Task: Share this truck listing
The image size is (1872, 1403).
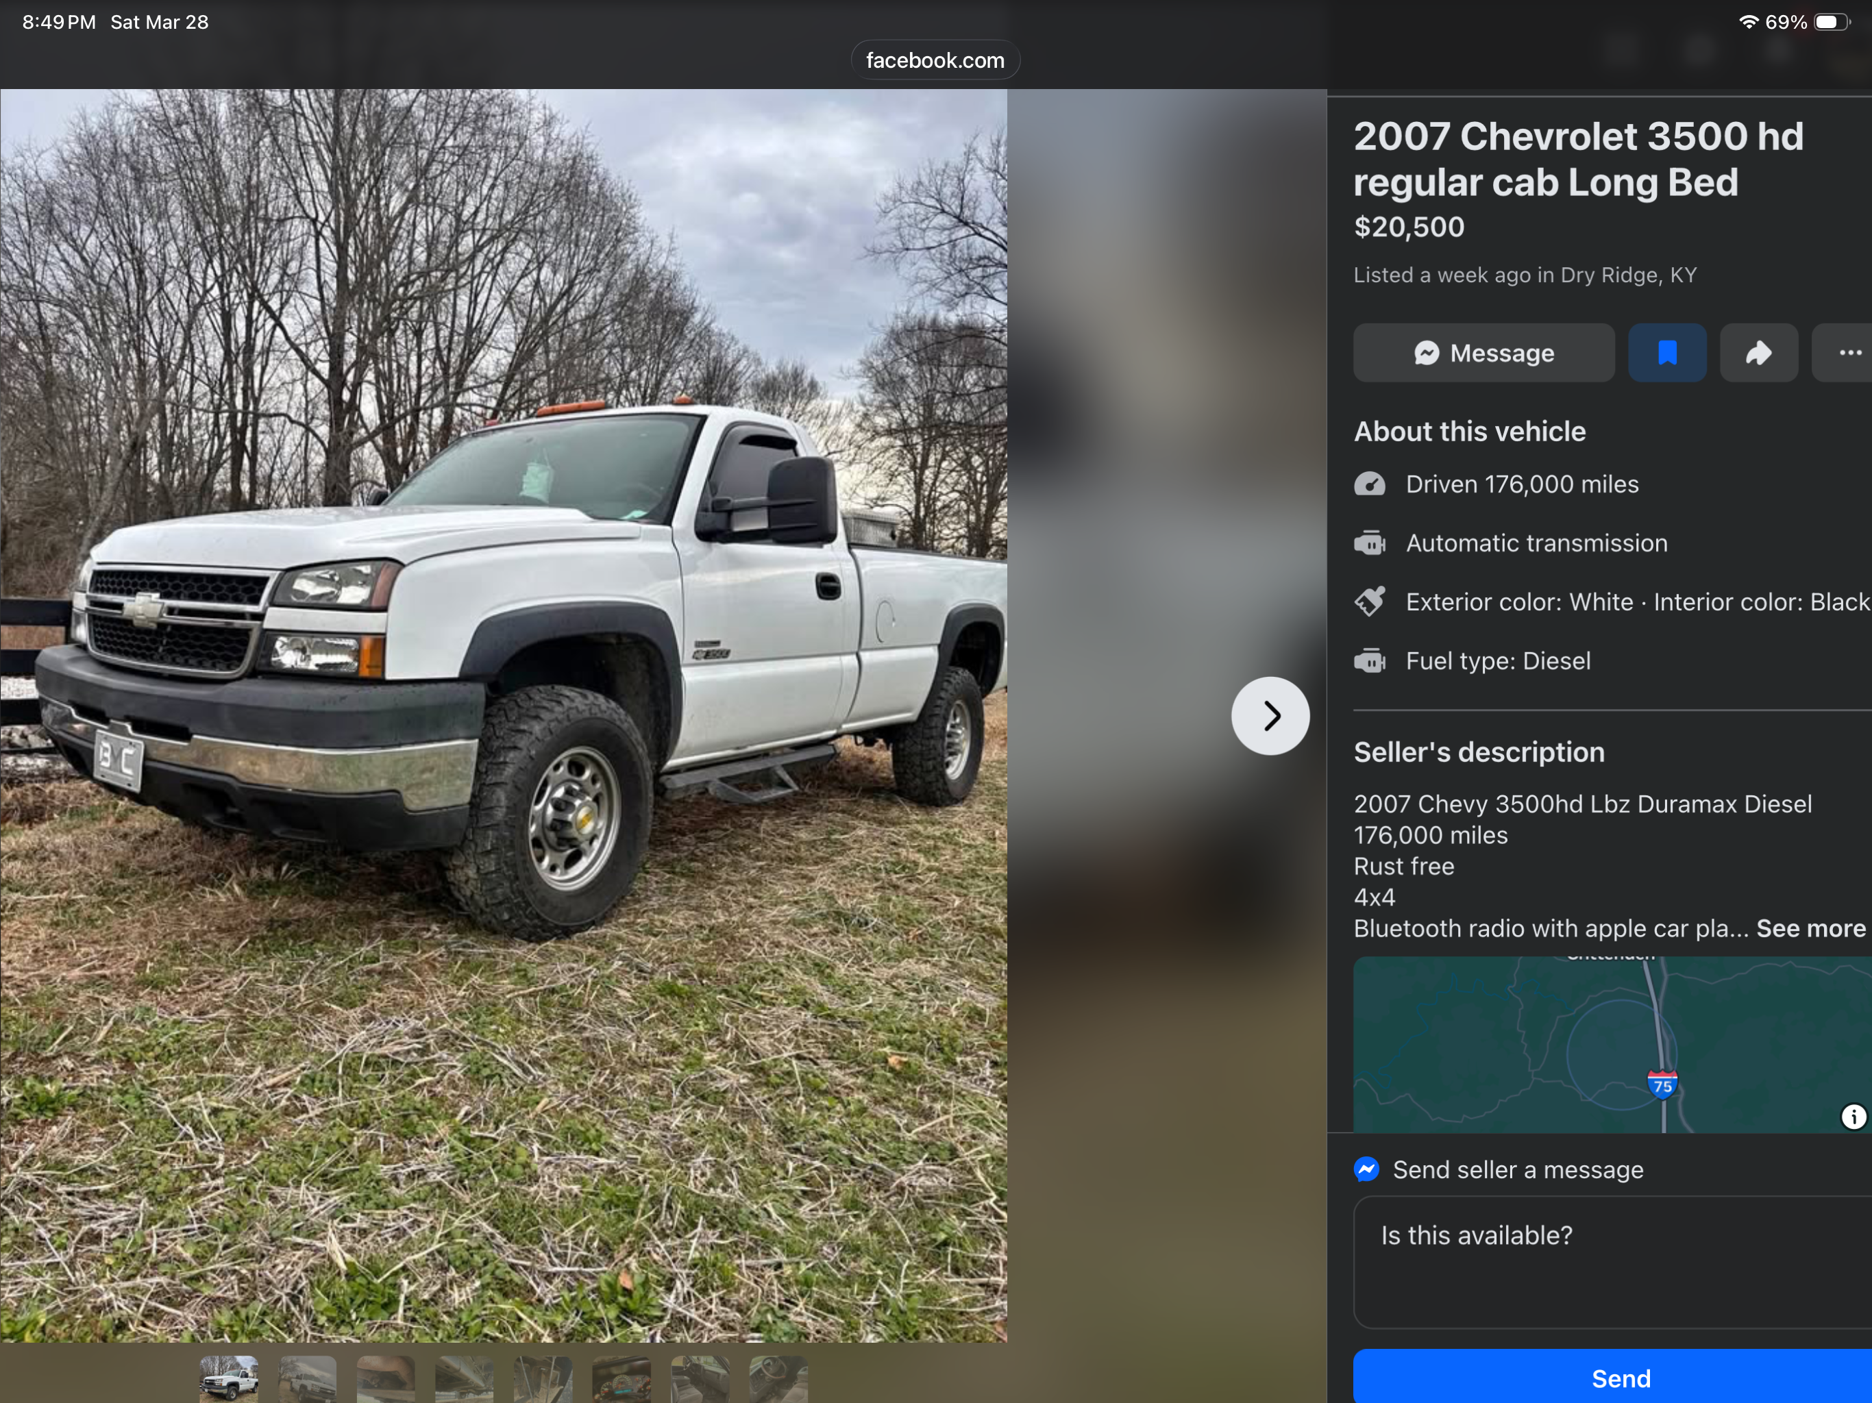Action: pos(1758,353)
